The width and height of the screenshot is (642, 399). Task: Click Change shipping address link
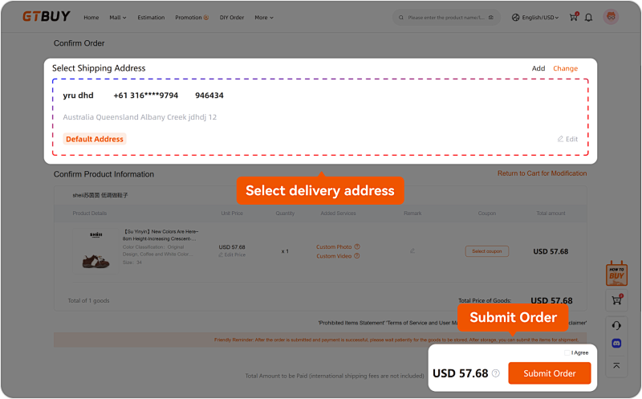(566, 68)
